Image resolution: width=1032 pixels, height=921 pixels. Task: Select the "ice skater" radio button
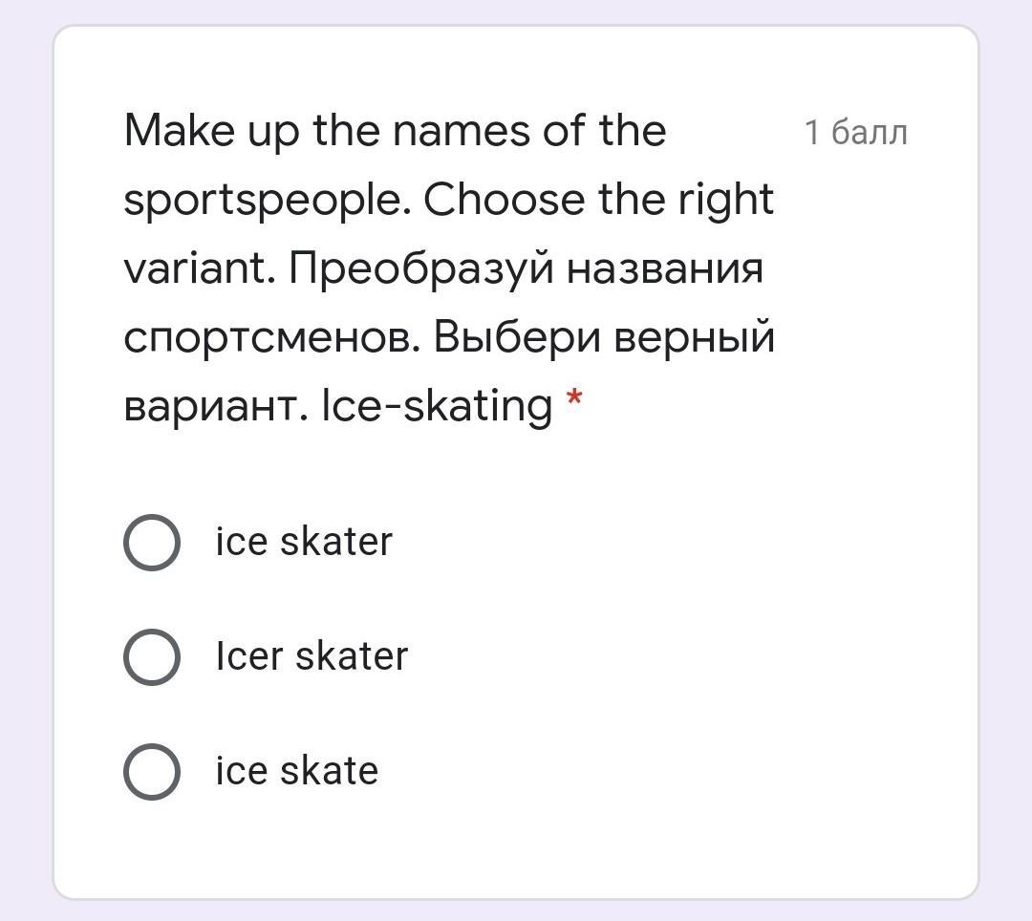coord(151,543)
